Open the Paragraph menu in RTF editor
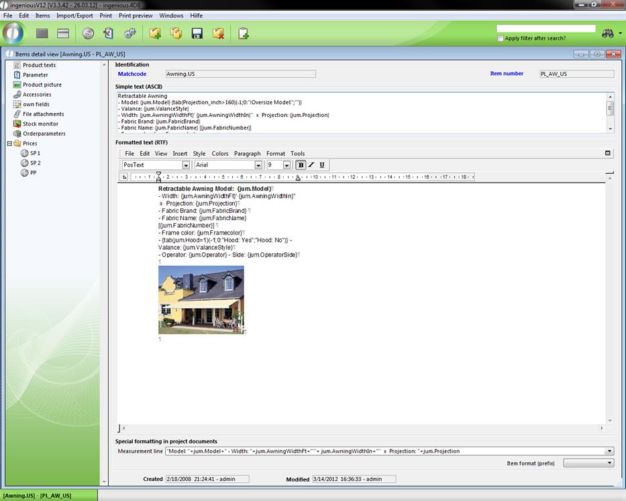The width and height of the screenshot is (626, 501). click(x=247, y=154)
